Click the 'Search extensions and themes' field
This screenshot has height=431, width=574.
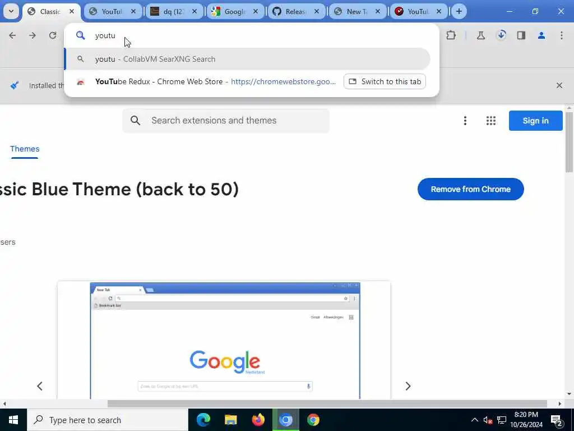pyautogui.click(x=226, y=121)
